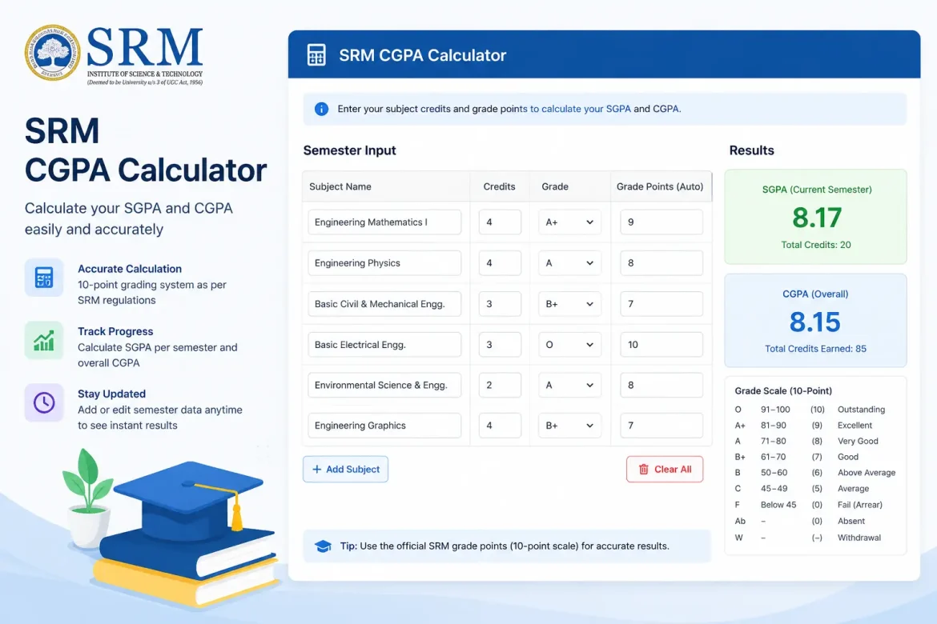Viewport: 937px width, 624px height.
Task: Click credits field for Basic Electrical Engg.
Action: [x=500, y=345]
